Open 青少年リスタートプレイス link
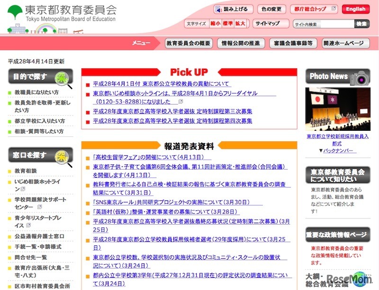Viewport: 379px width, 290px height. pos(38,222)
